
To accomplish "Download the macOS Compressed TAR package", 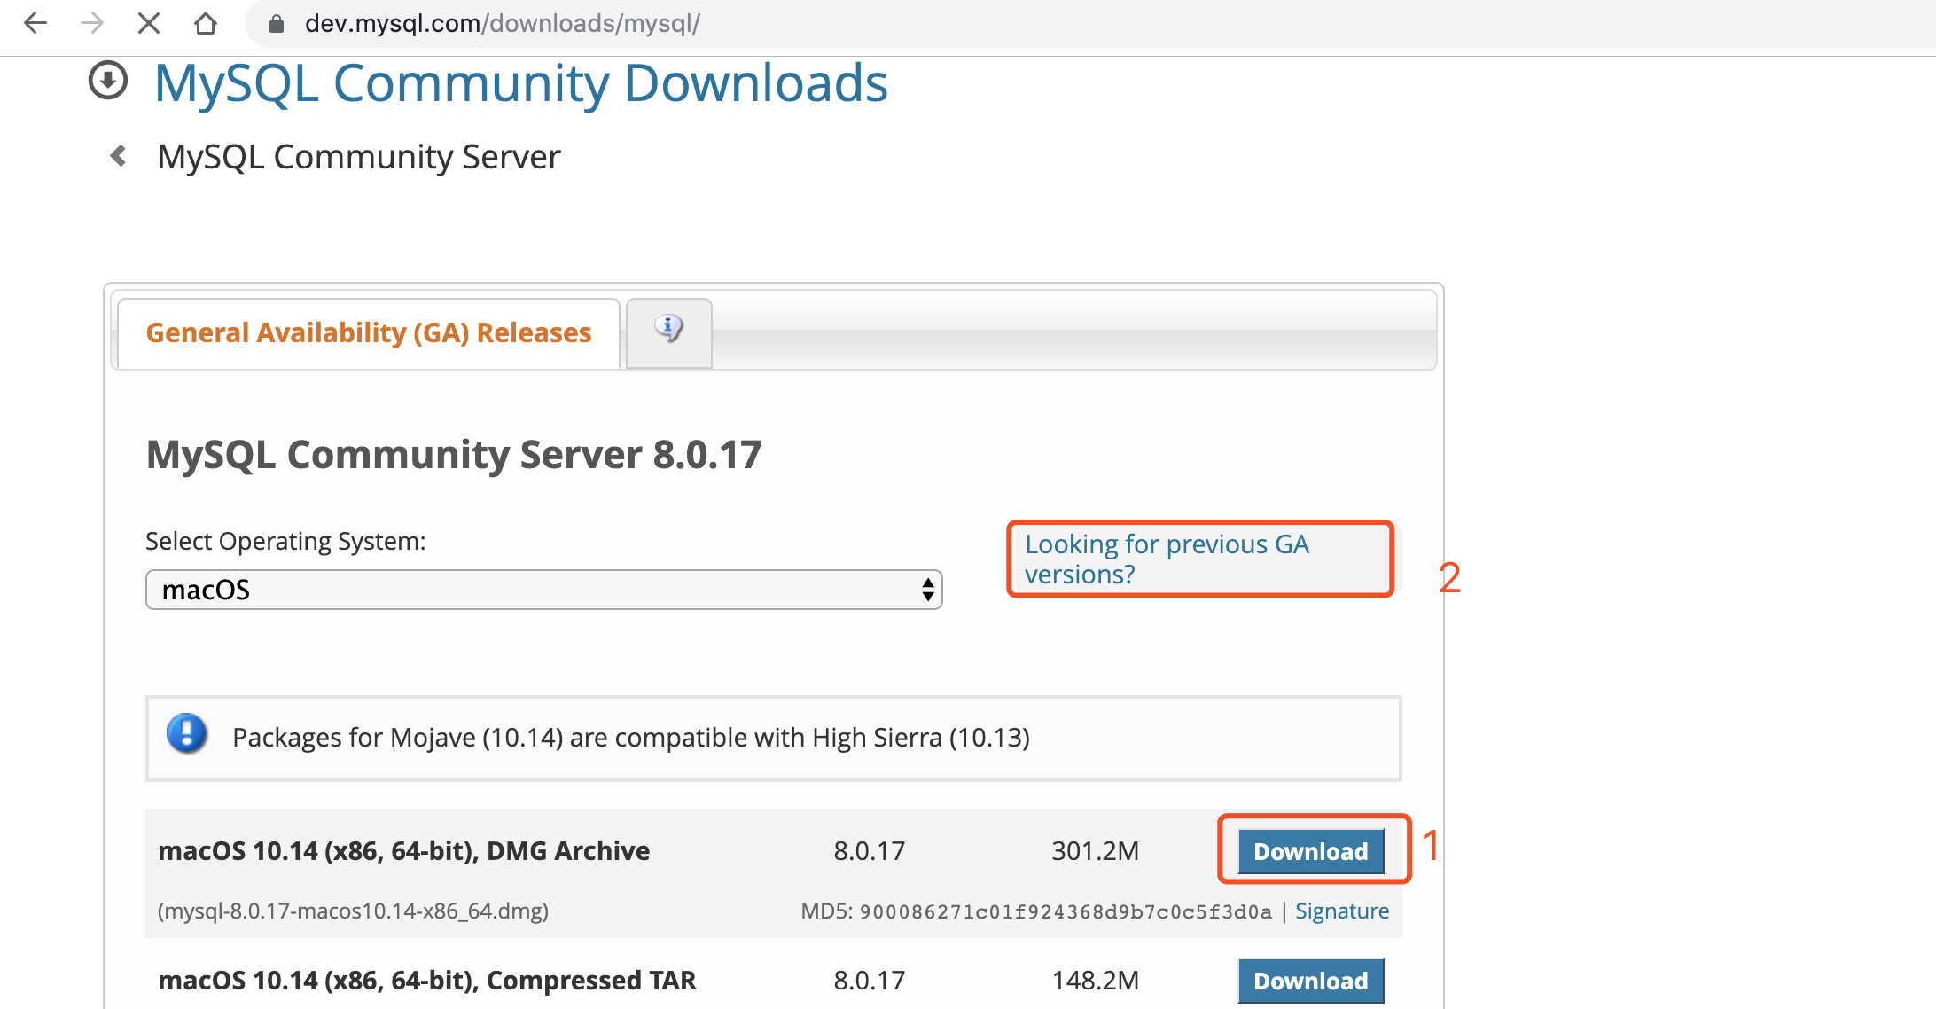I will pos(1311,981).
